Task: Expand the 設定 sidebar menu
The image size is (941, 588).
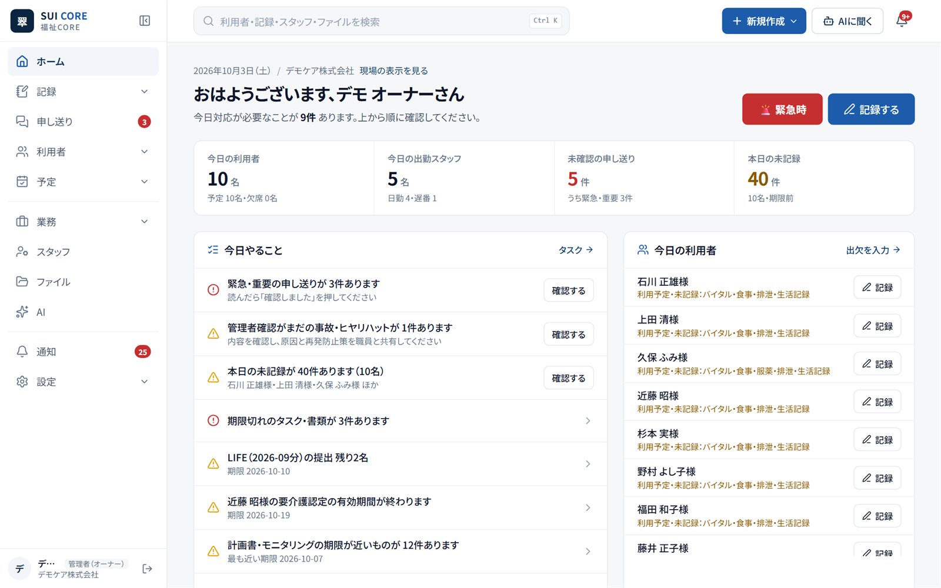Action: click(x=83, y=382)
